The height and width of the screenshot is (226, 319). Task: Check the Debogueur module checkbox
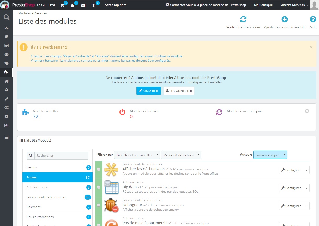click(99, 205)
